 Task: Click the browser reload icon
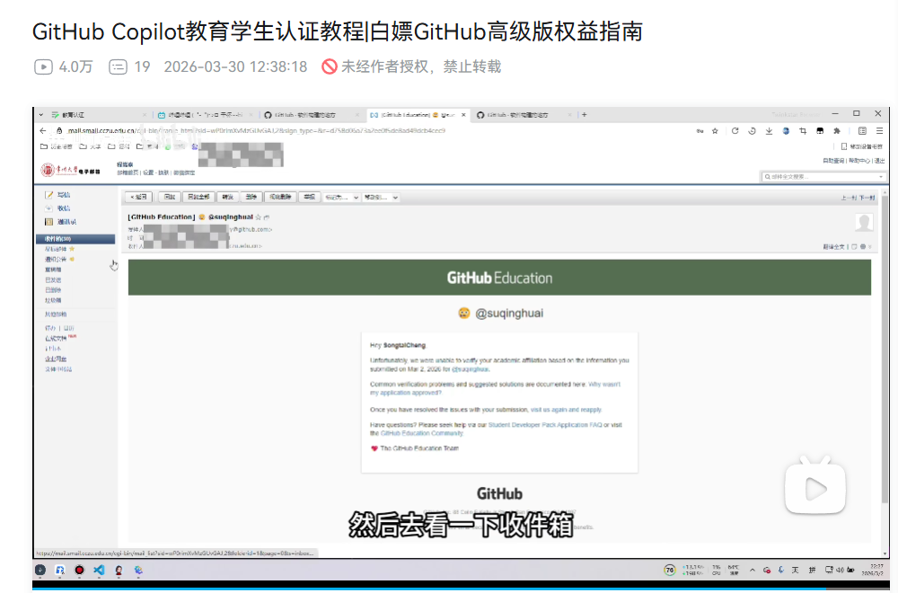click(735, 130)
